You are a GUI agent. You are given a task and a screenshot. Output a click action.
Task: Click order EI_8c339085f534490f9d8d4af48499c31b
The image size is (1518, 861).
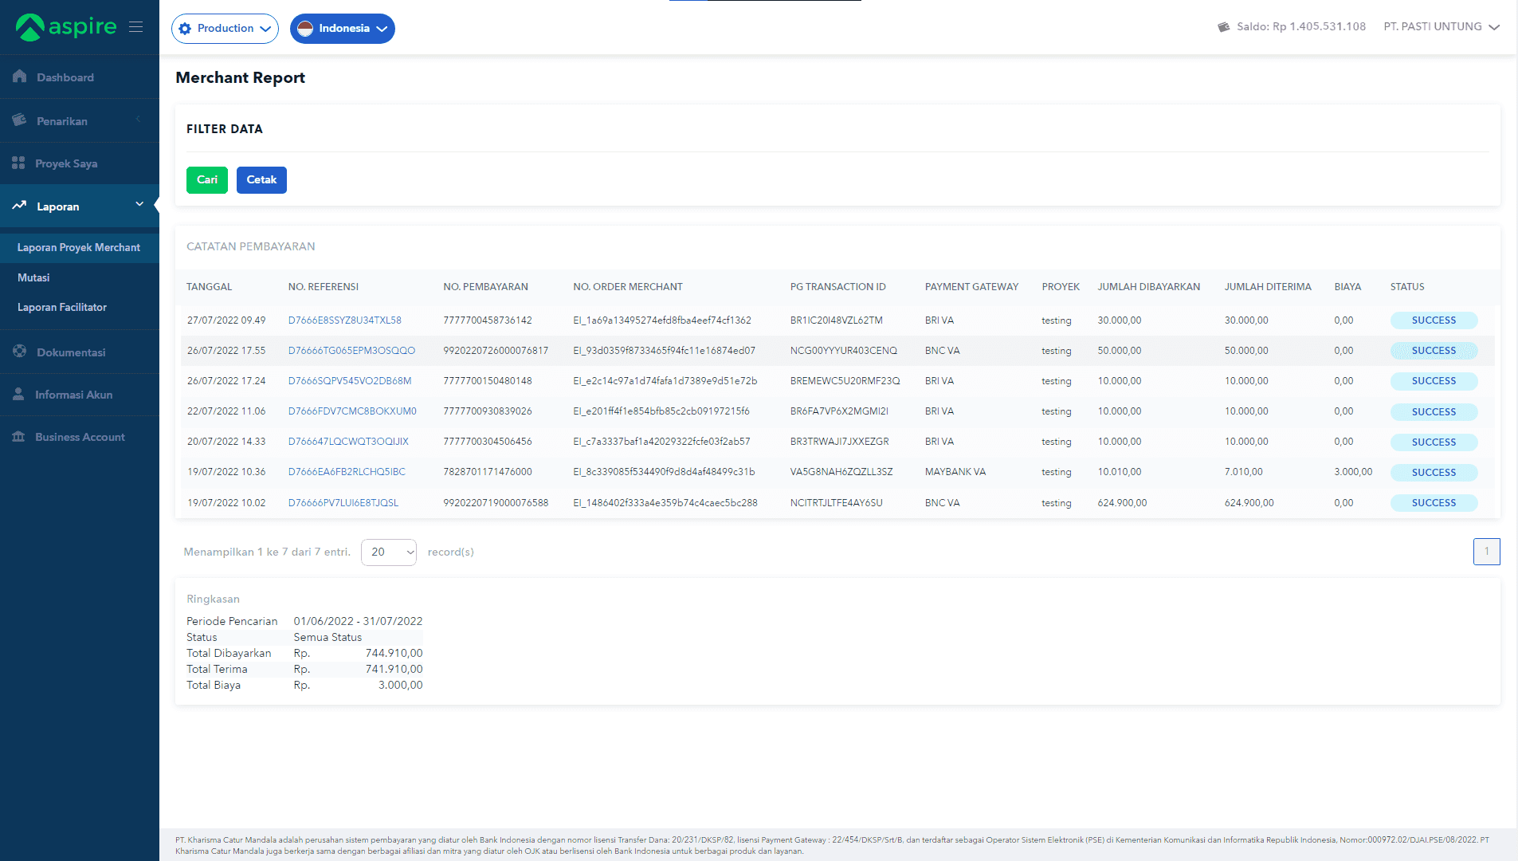tap(664, 472)
